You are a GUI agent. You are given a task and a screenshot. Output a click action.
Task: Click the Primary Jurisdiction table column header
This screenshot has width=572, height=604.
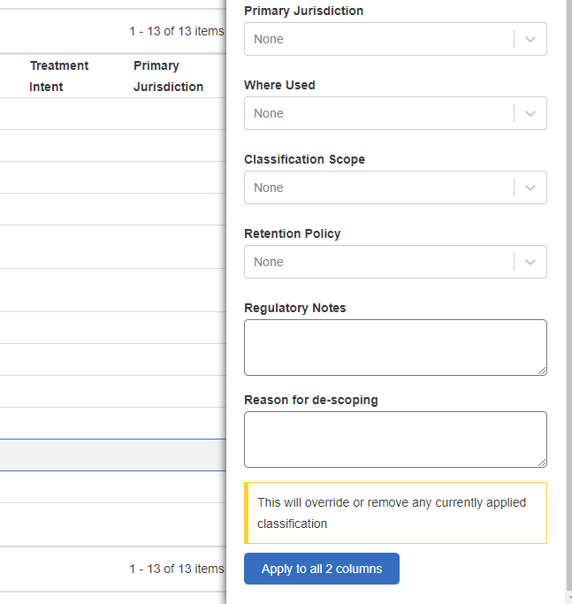[168, 76]
